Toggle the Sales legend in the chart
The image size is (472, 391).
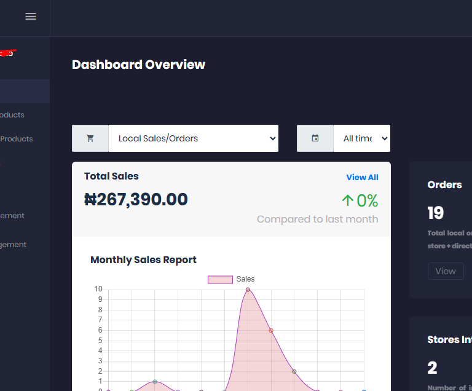coord(231,279)
